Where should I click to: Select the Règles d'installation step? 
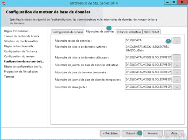[16, 31]
